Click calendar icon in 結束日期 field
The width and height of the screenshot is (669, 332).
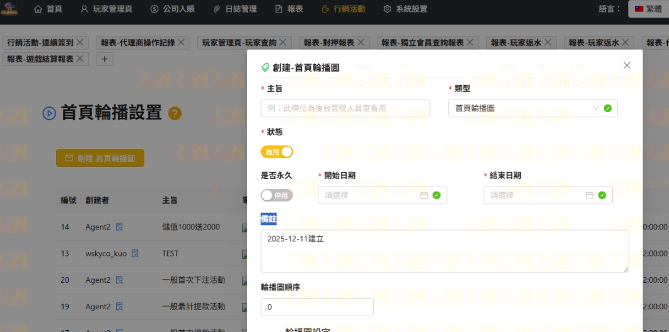[590, 195]
